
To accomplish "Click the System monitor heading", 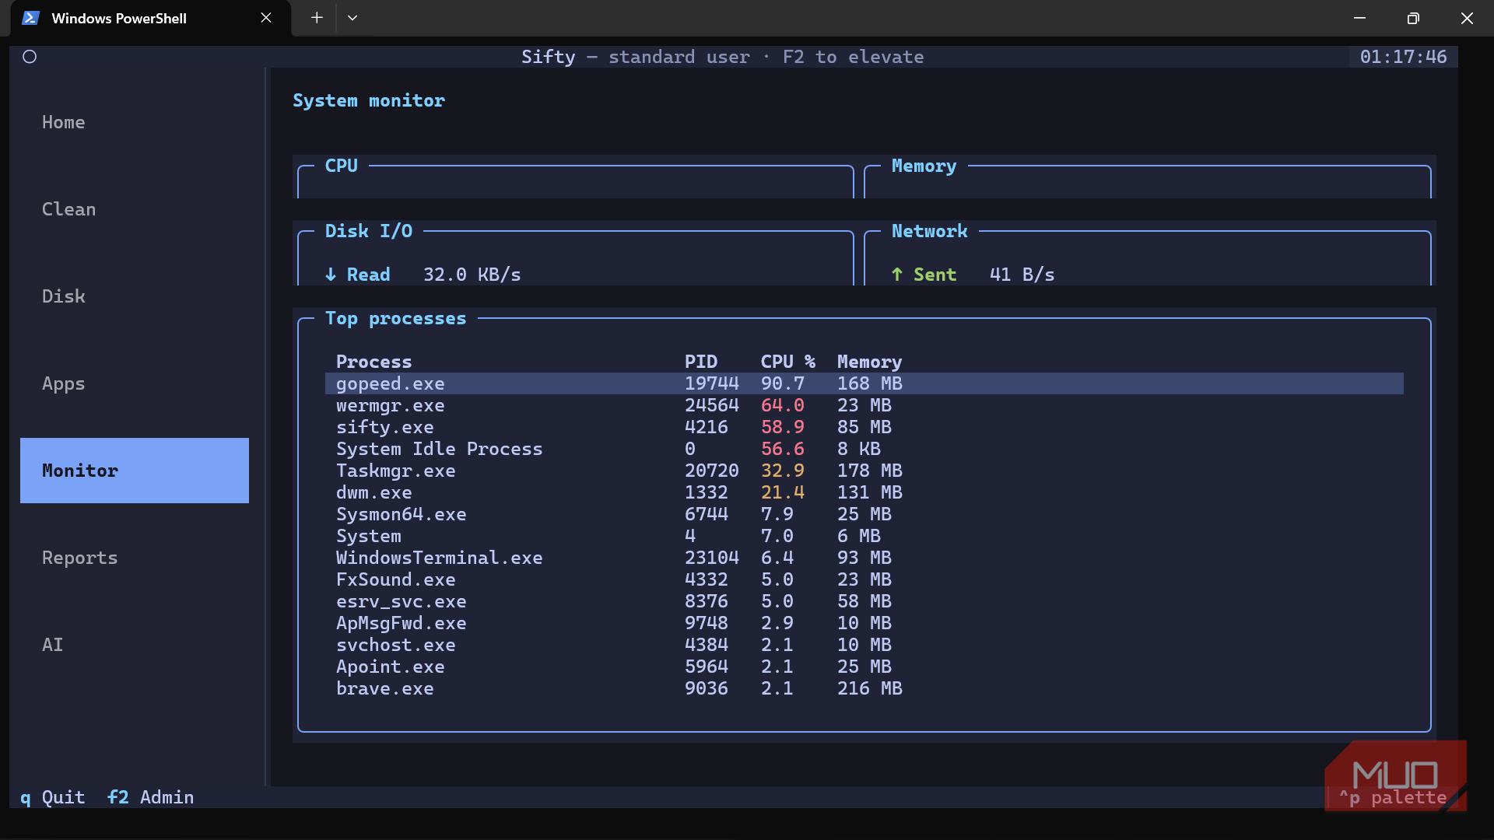I will coord(369,100).
